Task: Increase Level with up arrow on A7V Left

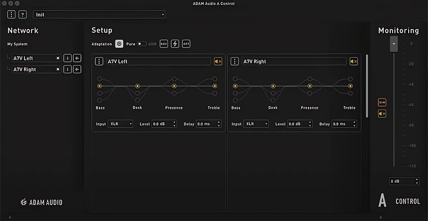Action: [174, 122]
